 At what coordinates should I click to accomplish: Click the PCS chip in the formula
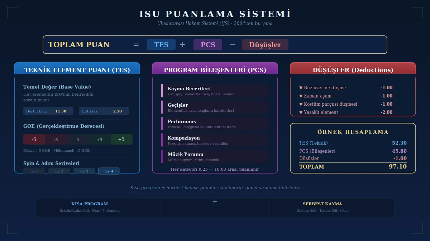coord(207,44)
